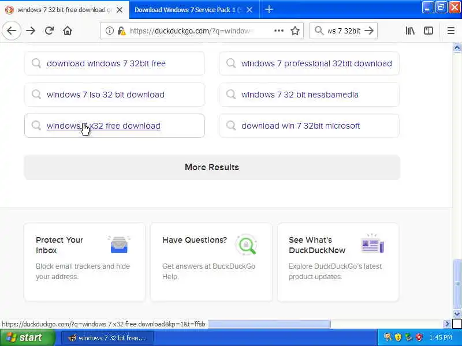462x346 pixels.
Task: Open 'See What's DuckDuckNew' card
Action: click(x=338, y=262)
